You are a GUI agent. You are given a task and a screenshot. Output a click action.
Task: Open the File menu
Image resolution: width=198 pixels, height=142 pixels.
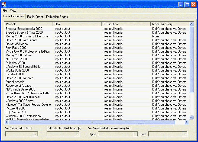click(x=5, y=11)
